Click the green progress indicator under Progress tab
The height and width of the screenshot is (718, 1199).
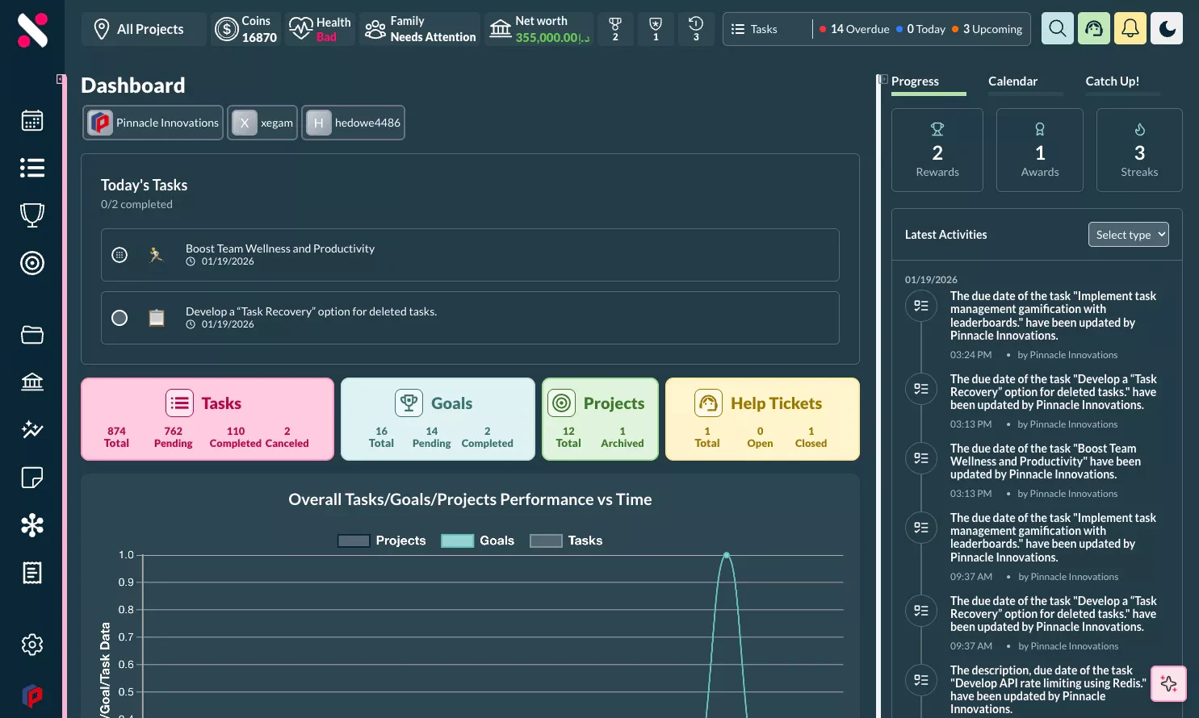[928, 96]
